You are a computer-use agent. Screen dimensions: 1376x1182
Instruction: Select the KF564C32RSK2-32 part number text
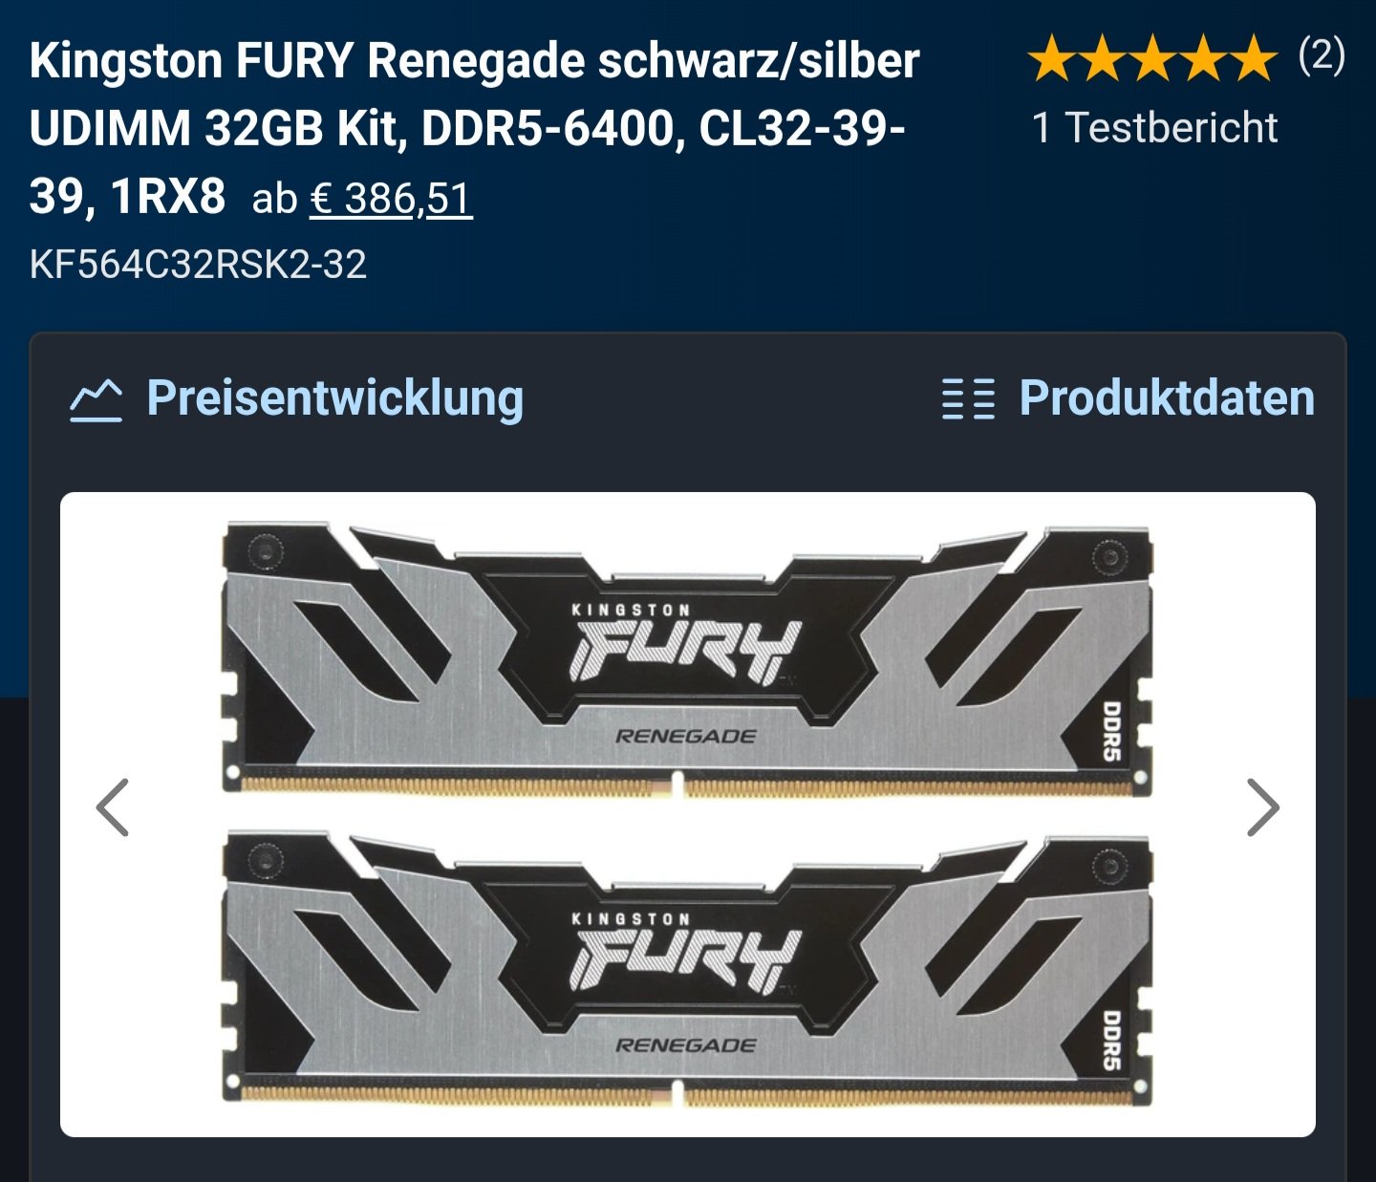pos(198,265)
